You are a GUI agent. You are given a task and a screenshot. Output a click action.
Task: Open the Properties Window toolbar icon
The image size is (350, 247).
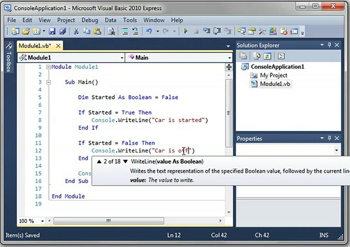pos(252,31)
